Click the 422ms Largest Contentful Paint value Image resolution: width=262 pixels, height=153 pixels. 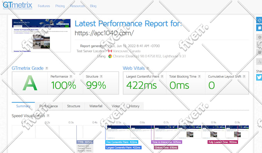141,85
